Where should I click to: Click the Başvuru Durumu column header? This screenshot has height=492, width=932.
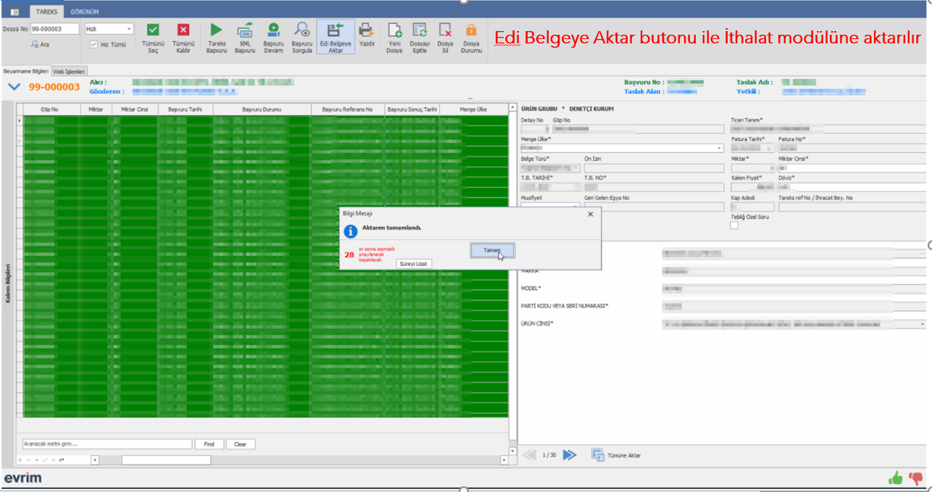tap(262, 109)
